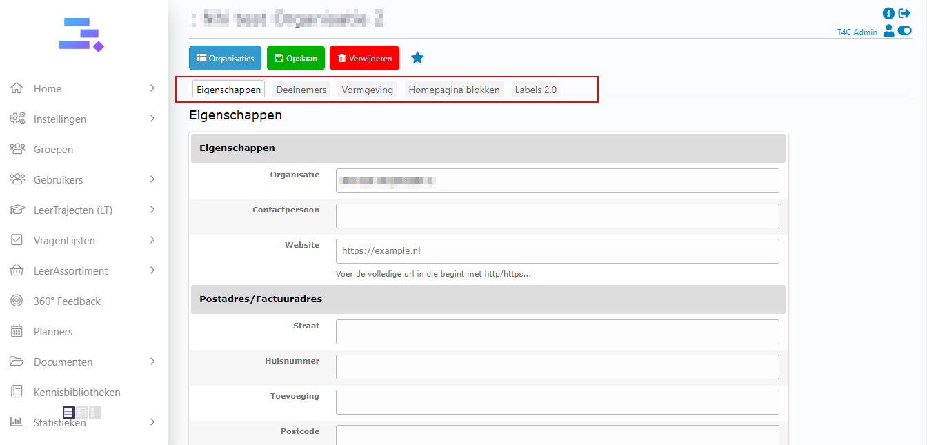
Task: Log out using the exit arrow icon
Action: coord(904,13)
